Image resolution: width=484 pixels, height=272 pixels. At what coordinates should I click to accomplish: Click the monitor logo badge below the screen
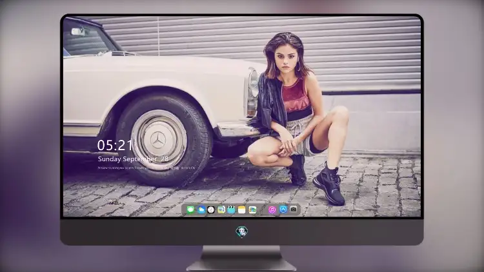click(242, 231)
